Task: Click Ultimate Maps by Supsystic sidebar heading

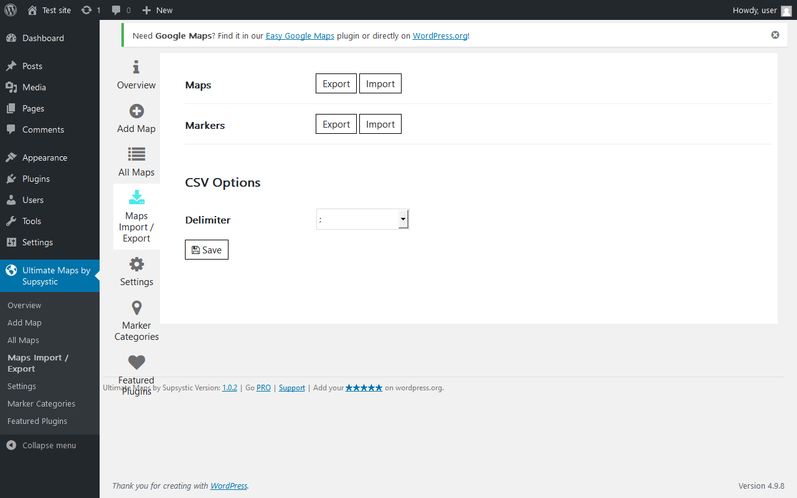Action: click(x=50, y=276)
